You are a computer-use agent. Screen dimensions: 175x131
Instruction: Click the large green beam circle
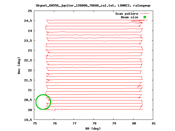(x=43, y=102)
